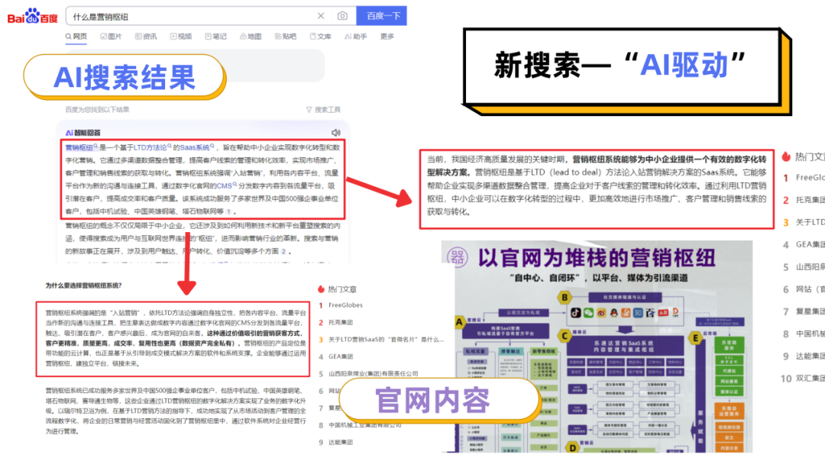Open hot article 中国机械工业集团有限公司
The width and height of the screenshot is (825, 464).
coord(364,425)
